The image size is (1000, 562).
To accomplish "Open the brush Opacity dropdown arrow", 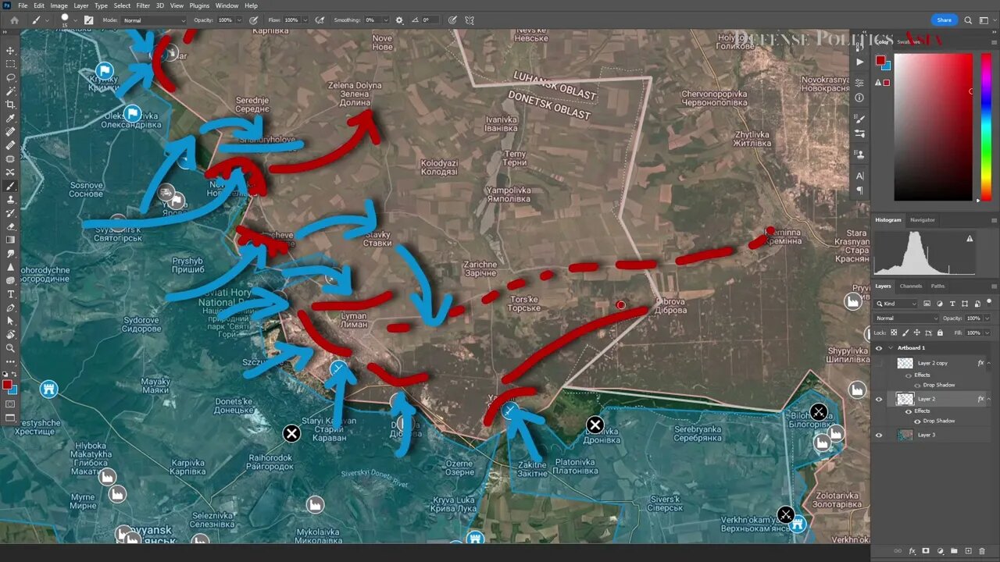I will 241,20.
